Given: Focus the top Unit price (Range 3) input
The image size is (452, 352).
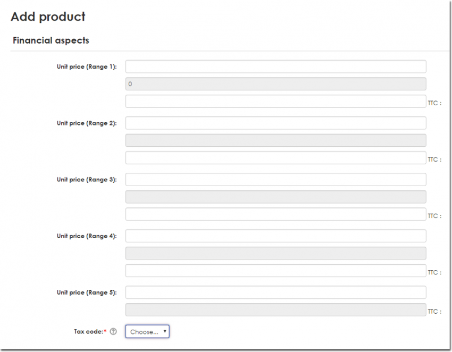Looking at the screenshot, I should (275, 179).
